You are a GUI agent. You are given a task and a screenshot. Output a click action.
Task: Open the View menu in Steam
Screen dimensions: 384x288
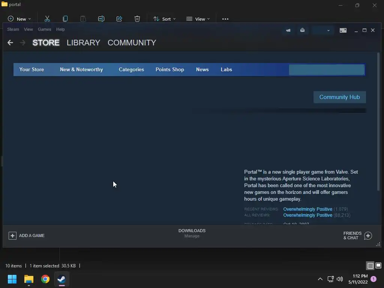[x=28, y=29]
